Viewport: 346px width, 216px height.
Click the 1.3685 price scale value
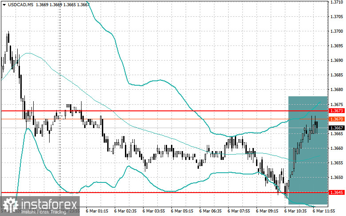click(337, 75)
